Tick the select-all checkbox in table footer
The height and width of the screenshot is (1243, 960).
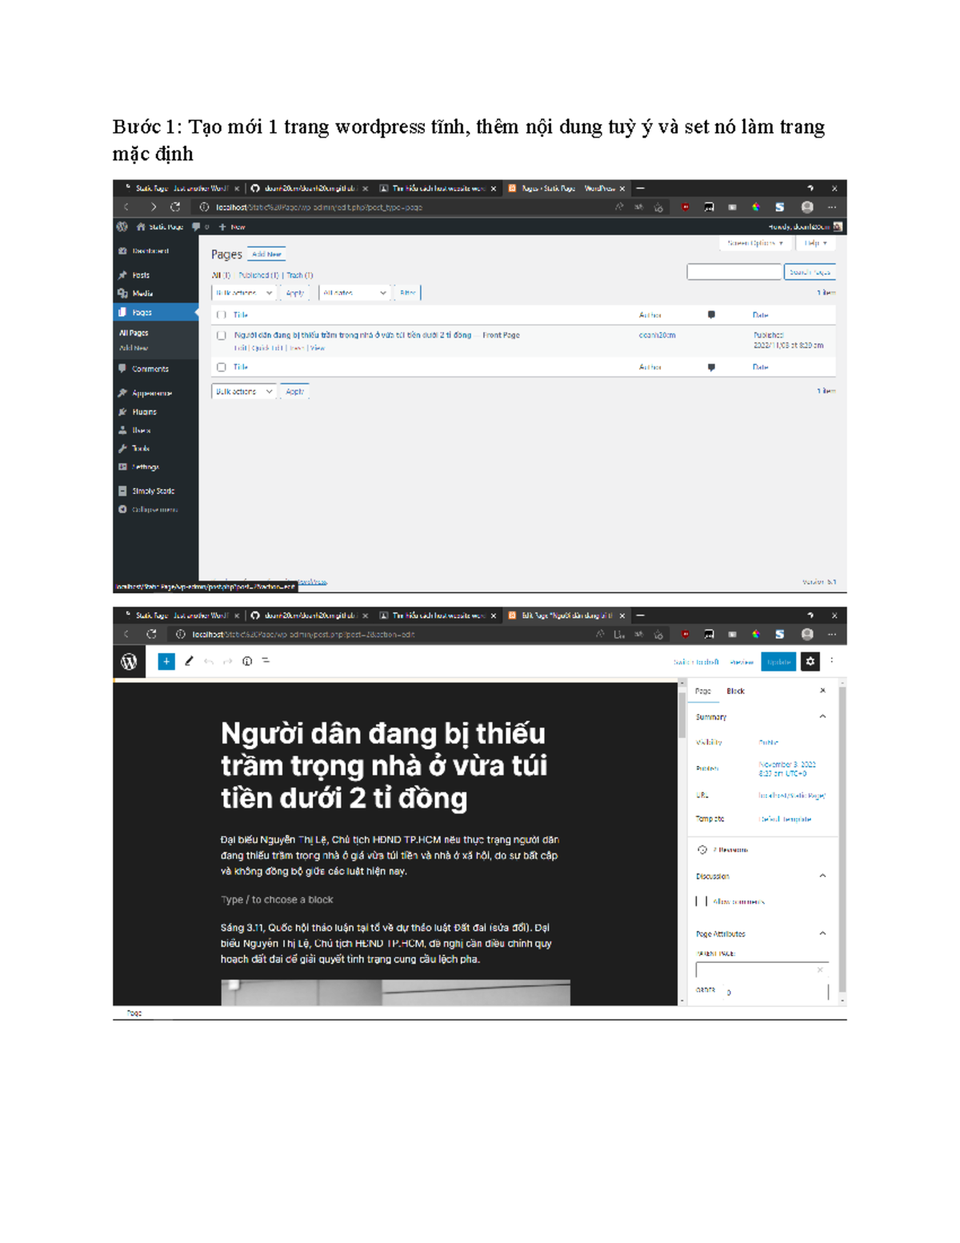[x=222, y=367]
